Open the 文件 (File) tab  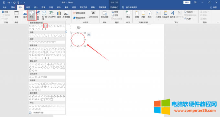click(4, 7)
